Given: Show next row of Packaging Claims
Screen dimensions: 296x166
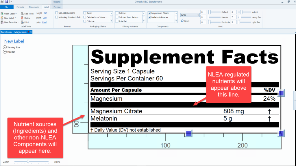Looking at the screenshot, I should (111, 17).
